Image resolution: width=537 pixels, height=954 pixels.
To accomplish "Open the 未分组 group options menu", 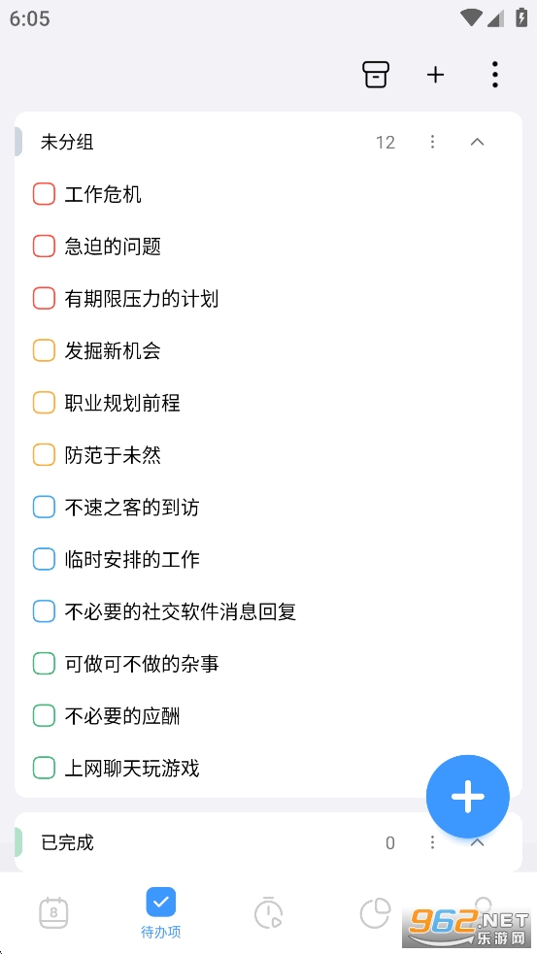I will 432,143.
